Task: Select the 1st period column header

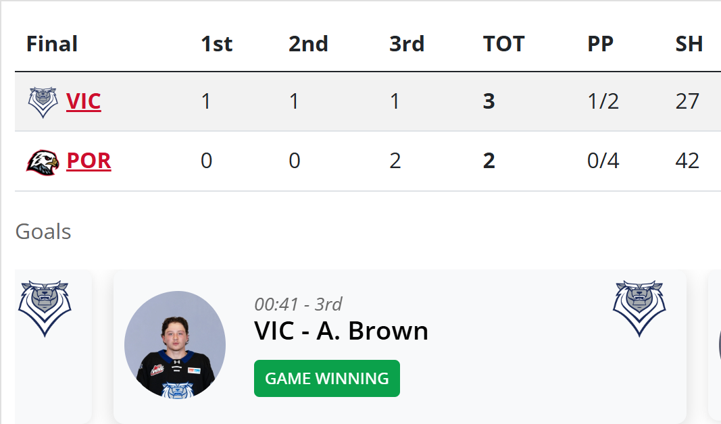Action: (x=216, y=45)
